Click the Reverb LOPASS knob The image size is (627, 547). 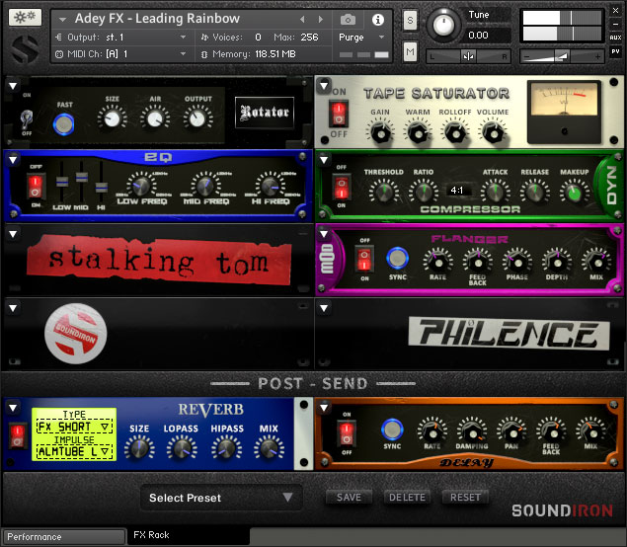pos(181,448)
